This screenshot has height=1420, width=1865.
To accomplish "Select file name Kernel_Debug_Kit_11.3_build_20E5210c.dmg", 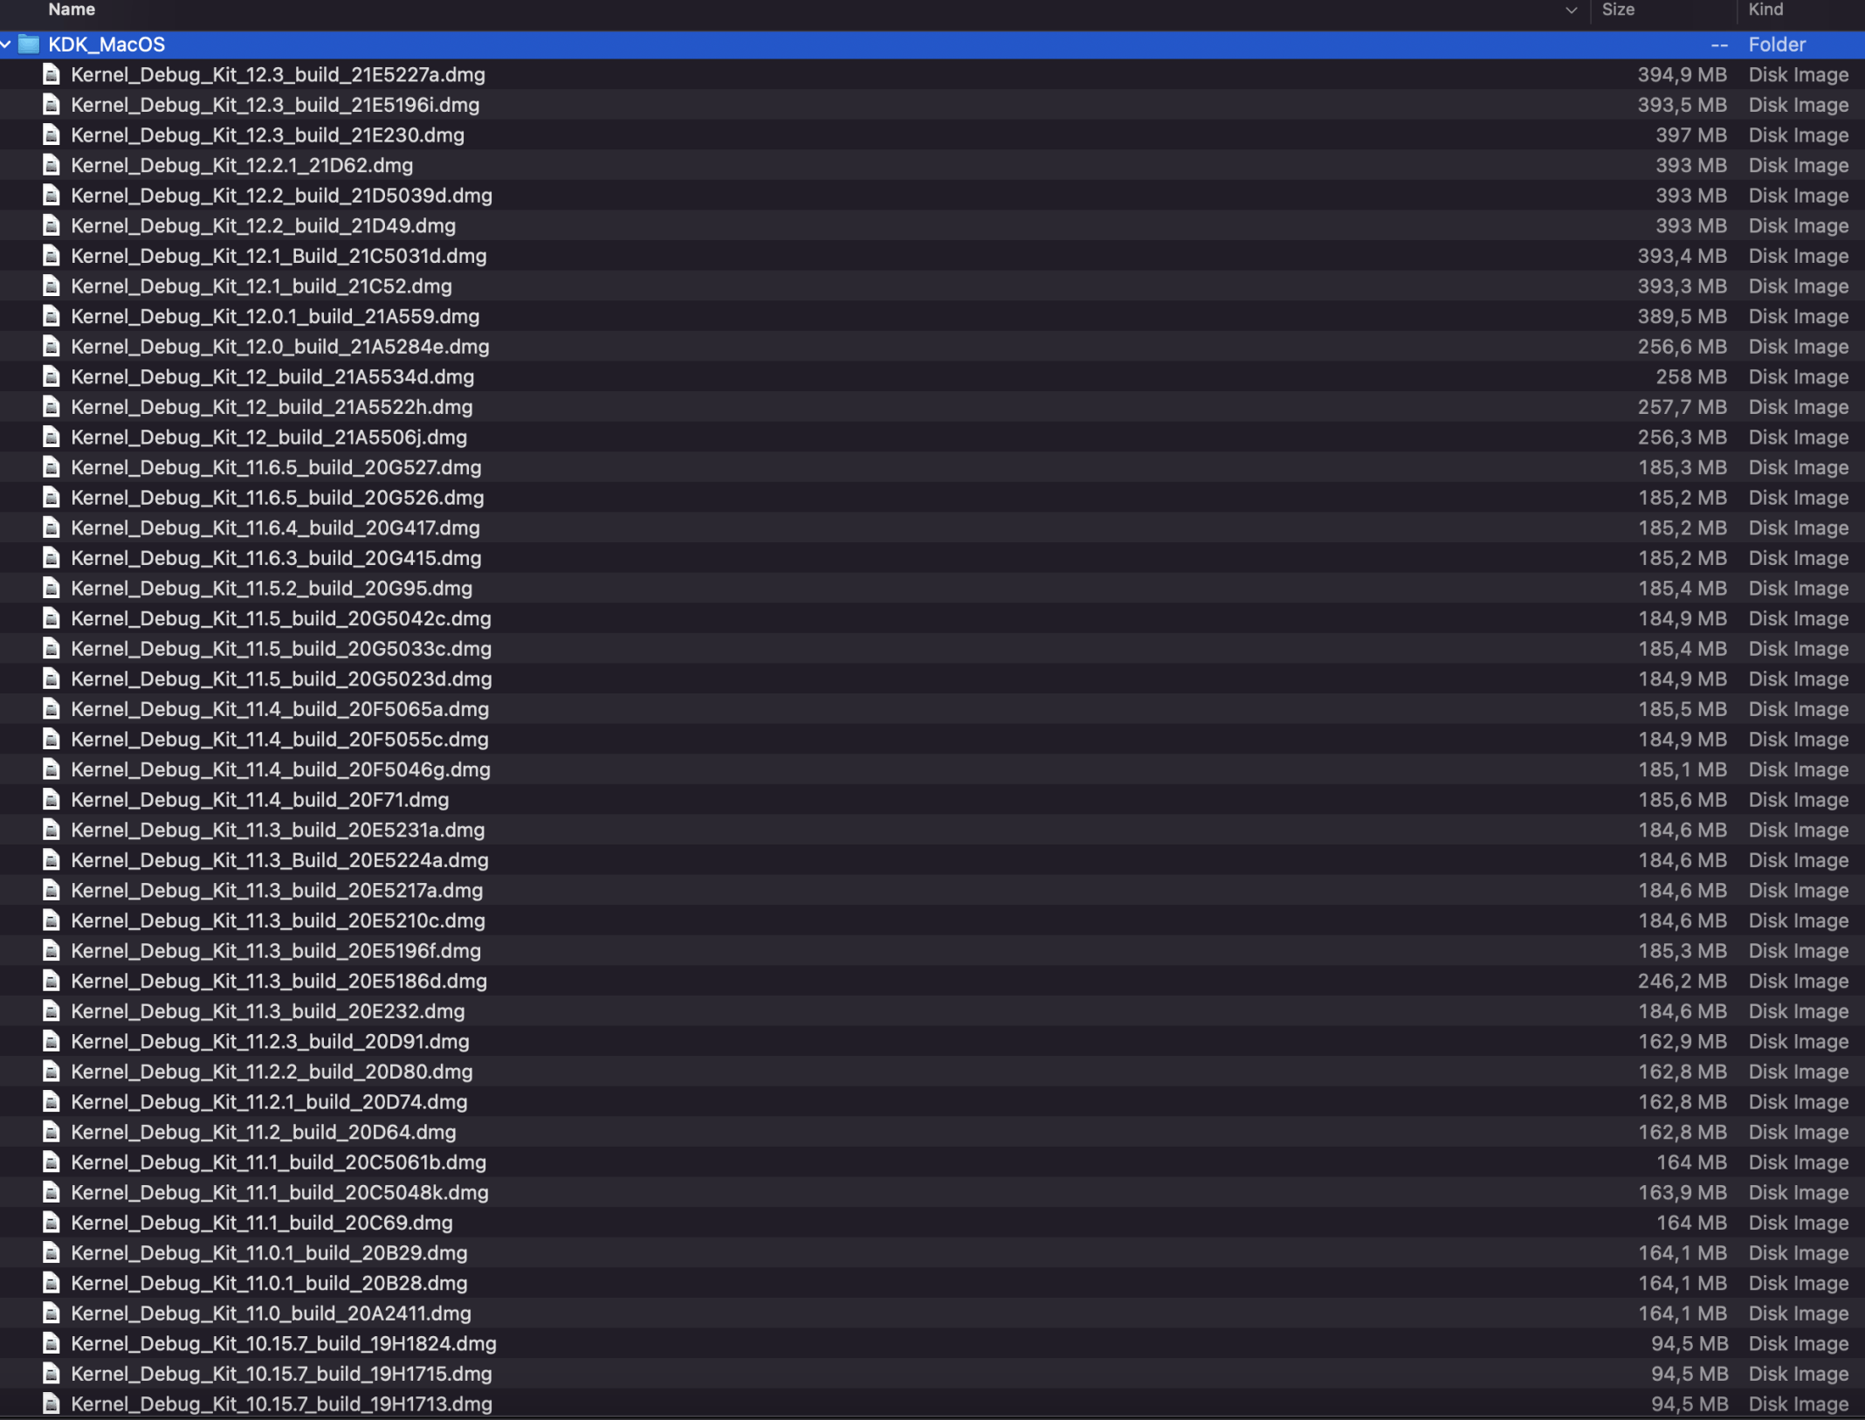I will [278, 920].
